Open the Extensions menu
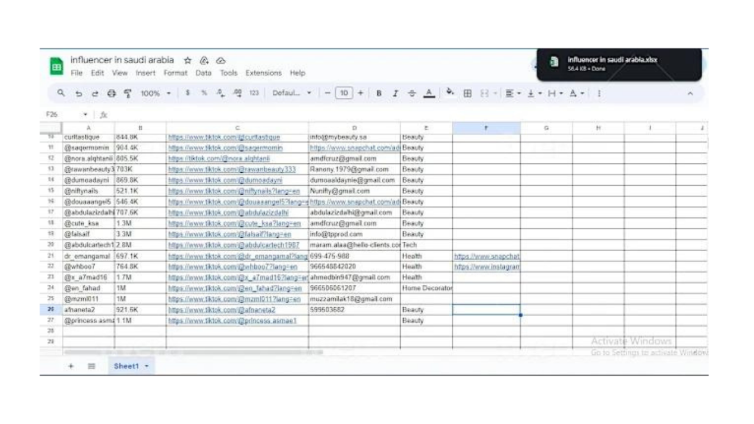Viewport: 754px width, 424px height. tap(263, 73)
